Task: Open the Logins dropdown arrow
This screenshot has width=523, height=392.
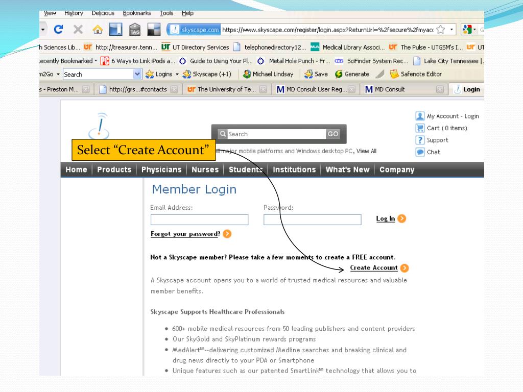Action: click(x=177, y=74)
